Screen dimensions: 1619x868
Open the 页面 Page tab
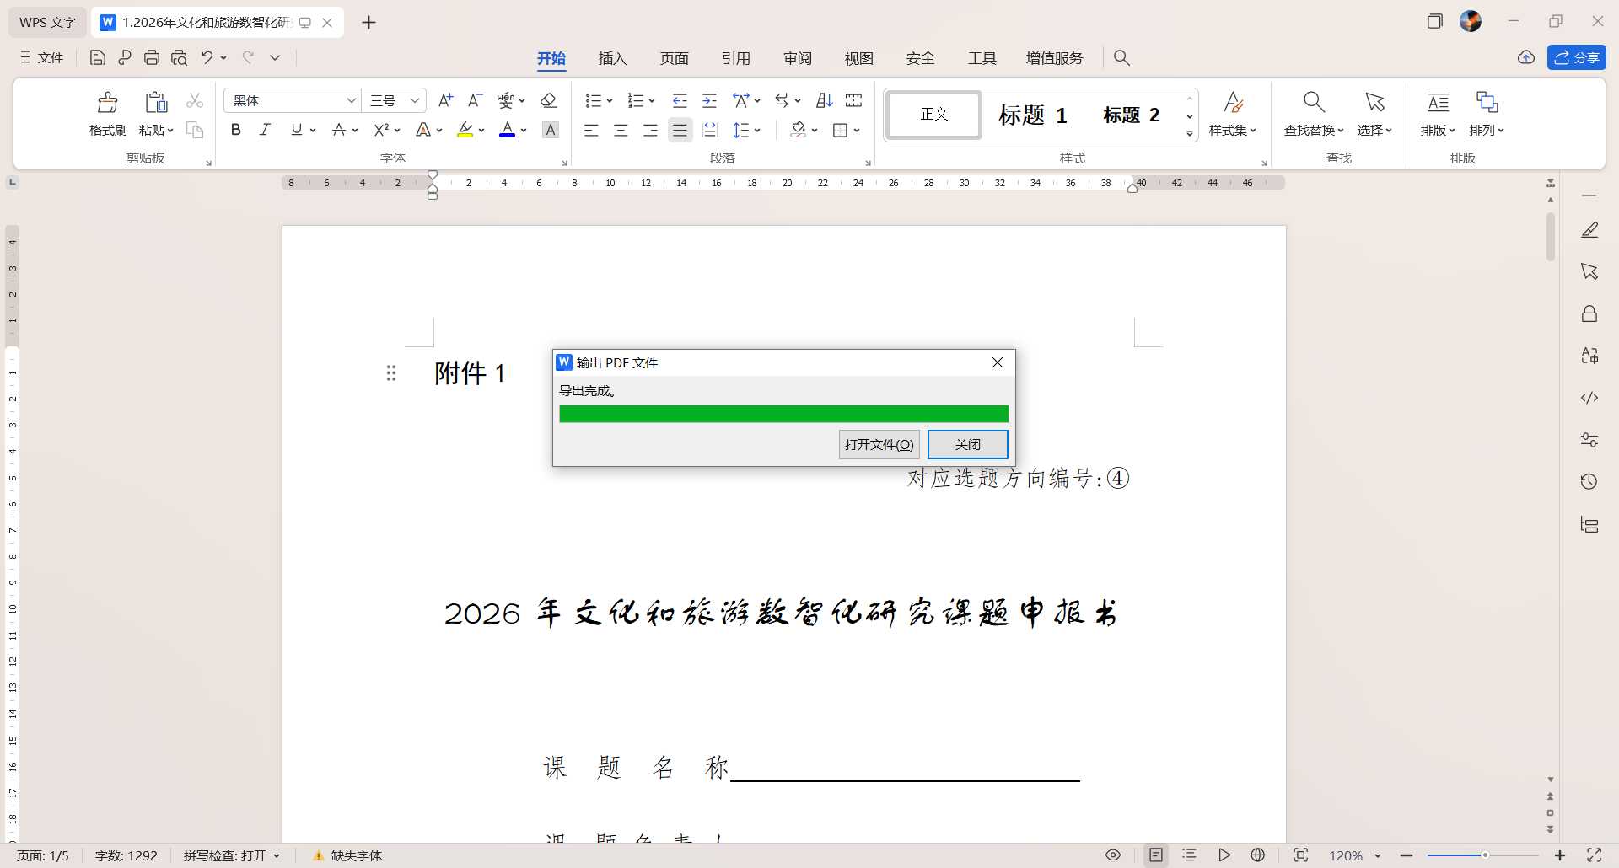674,58
